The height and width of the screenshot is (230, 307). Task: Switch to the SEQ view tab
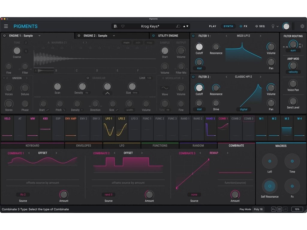pos(260,26)
